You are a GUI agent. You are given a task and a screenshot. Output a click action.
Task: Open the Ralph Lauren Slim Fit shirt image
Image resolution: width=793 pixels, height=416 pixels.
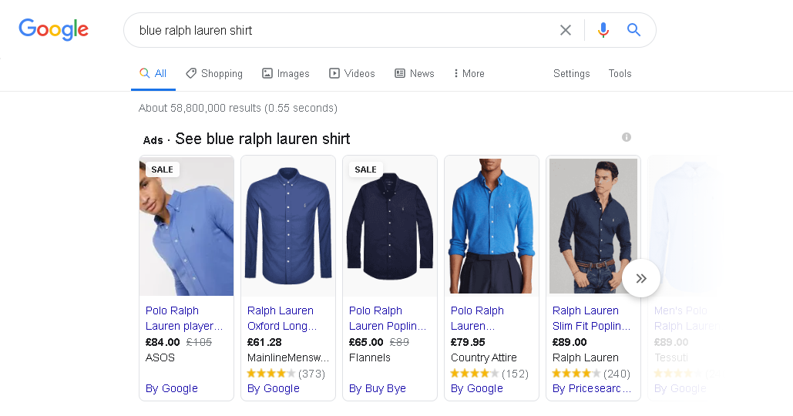tap(593, 226)
